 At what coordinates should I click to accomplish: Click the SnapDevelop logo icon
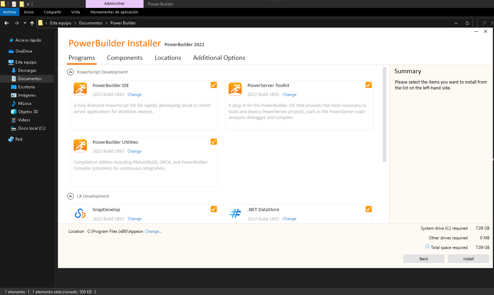click(x=80, y=214)
